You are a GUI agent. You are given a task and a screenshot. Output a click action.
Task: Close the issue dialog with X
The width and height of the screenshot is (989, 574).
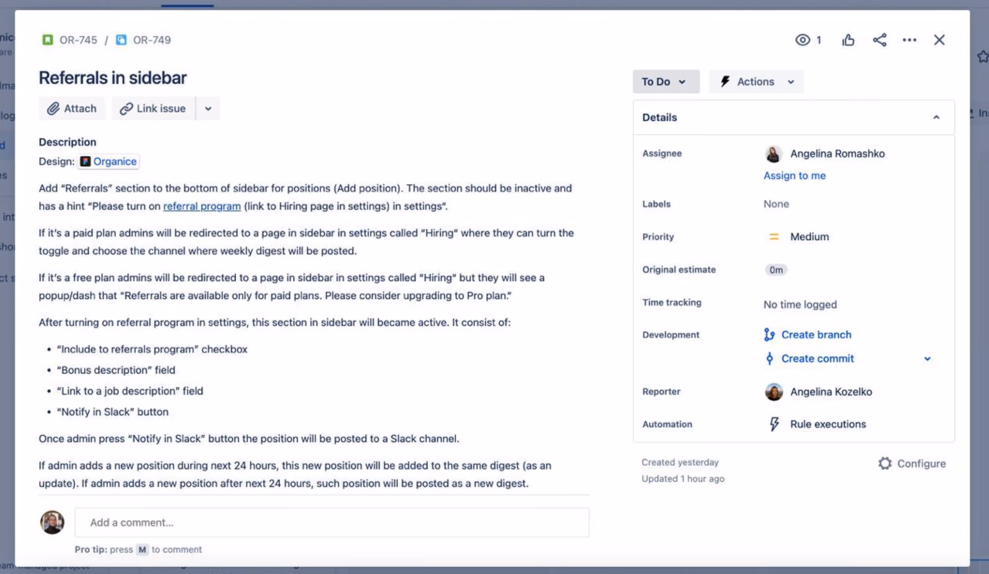point(939,40)
